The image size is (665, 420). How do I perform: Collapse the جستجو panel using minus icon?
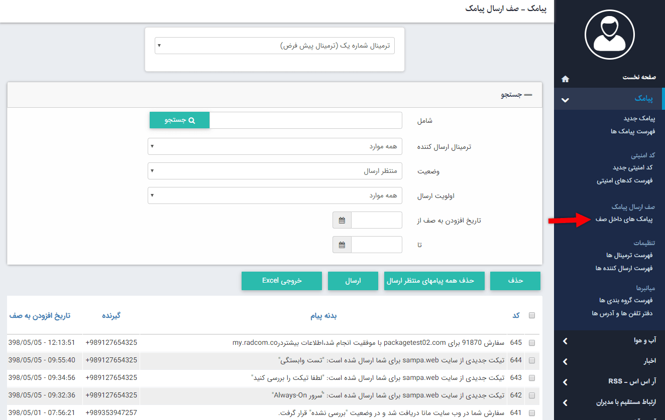528,95
